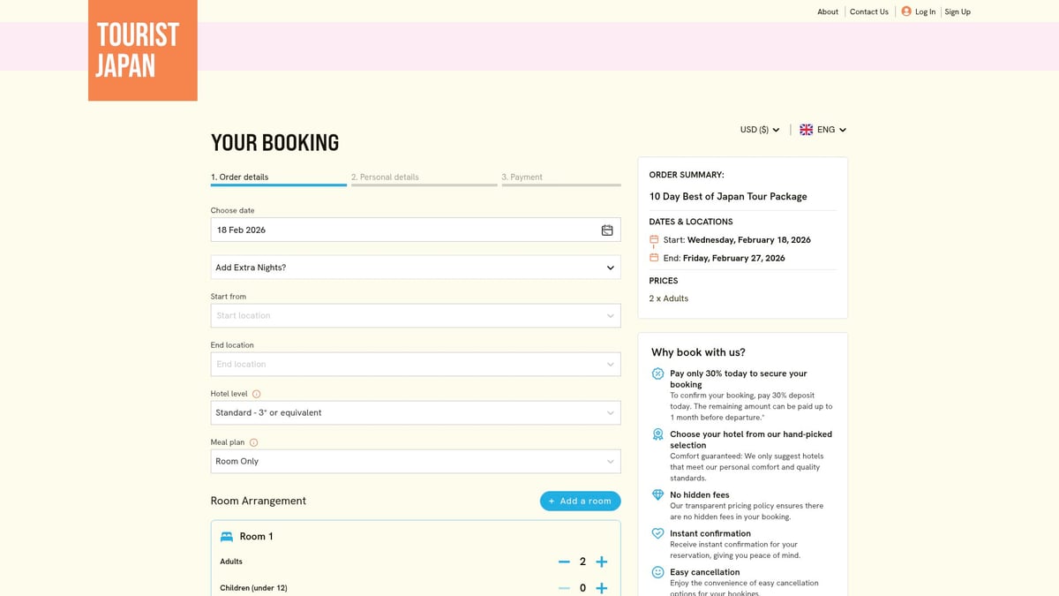This screenshot has width=1059, height=596.
Task: Click the Meal plan info icon
Action: 253,442
